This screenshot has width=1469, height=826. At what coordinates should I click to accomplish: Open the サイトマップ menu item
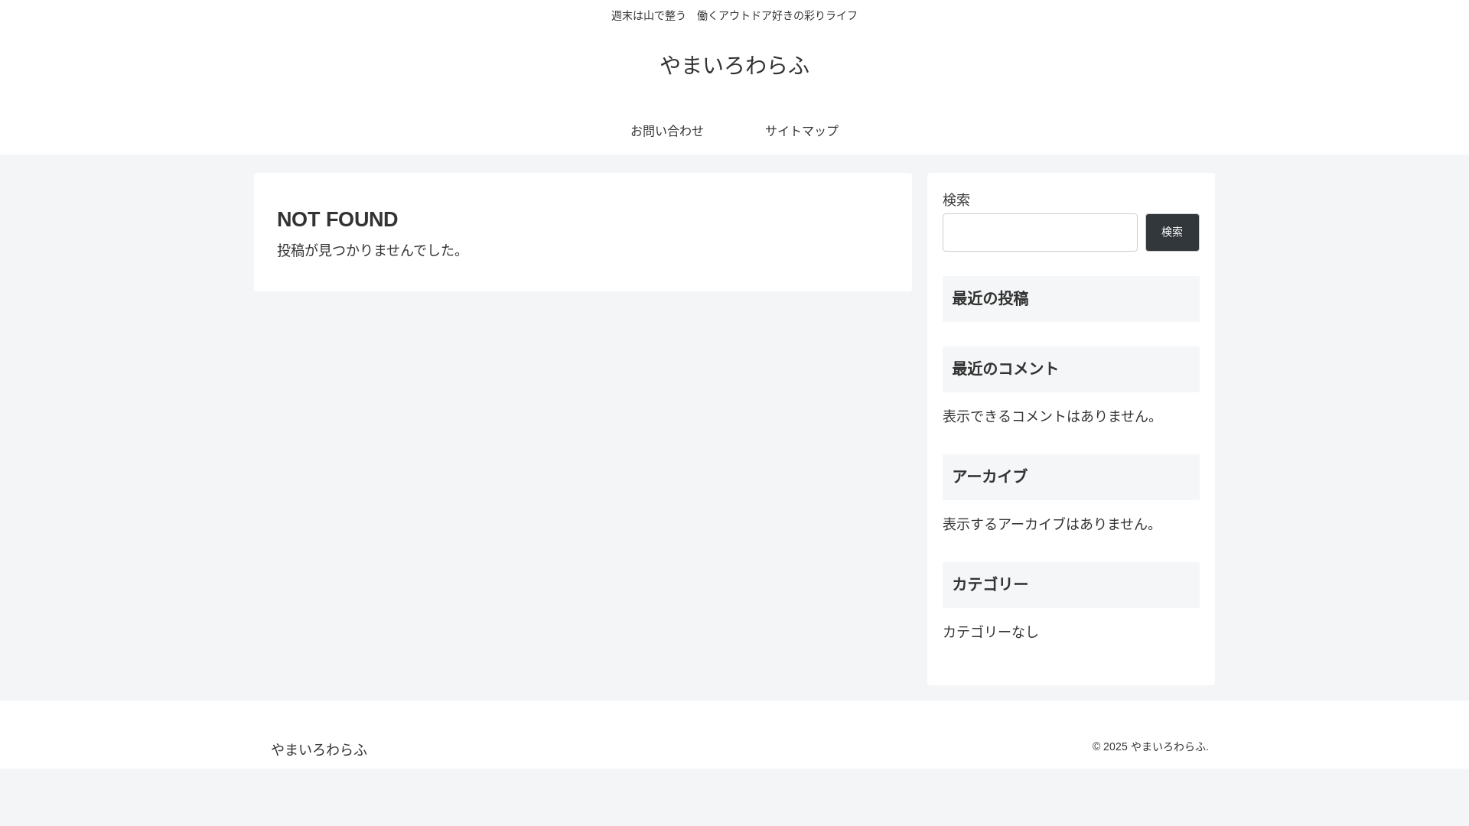802,131
